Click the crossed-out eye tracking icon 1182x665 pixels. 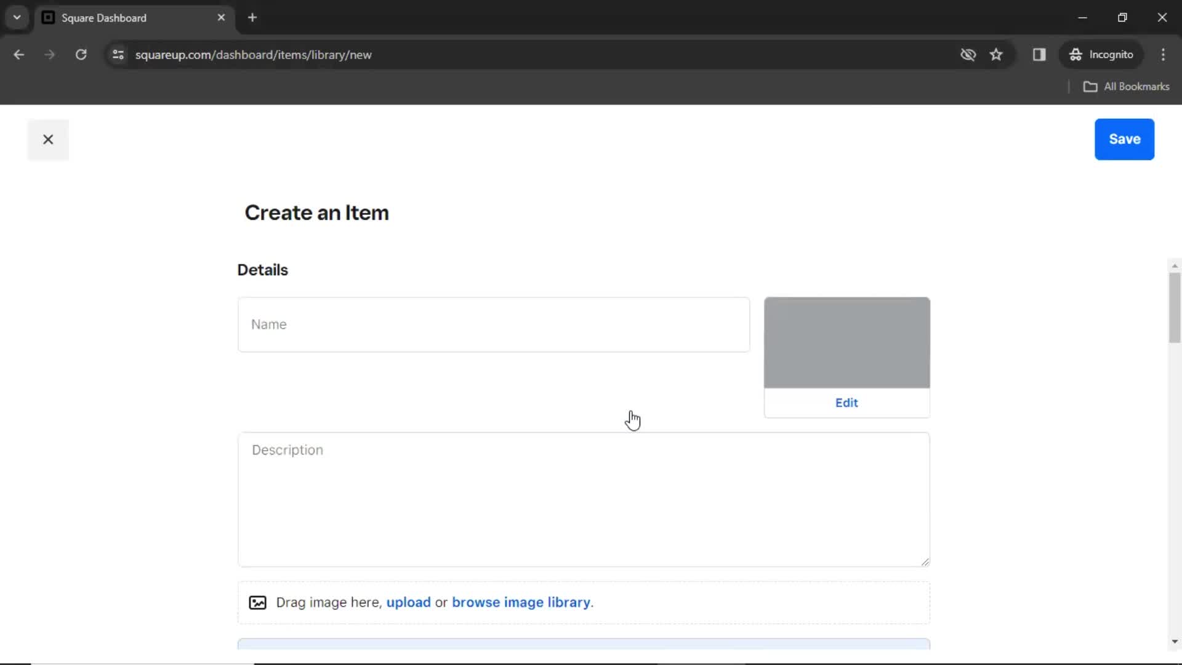tap(968, 55)
